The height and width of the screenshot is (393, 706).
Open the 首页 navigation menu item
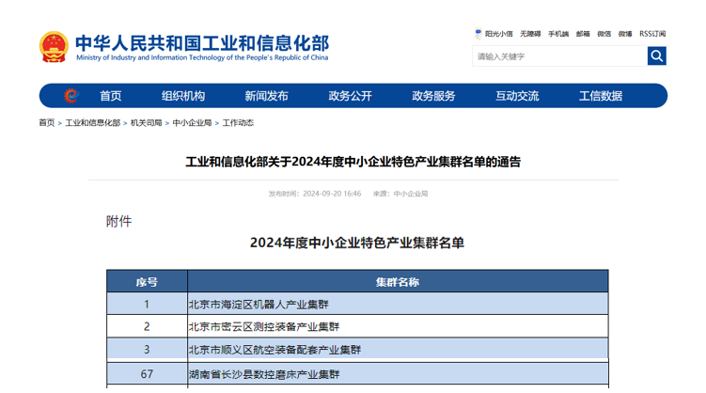[x=110, y=96]
